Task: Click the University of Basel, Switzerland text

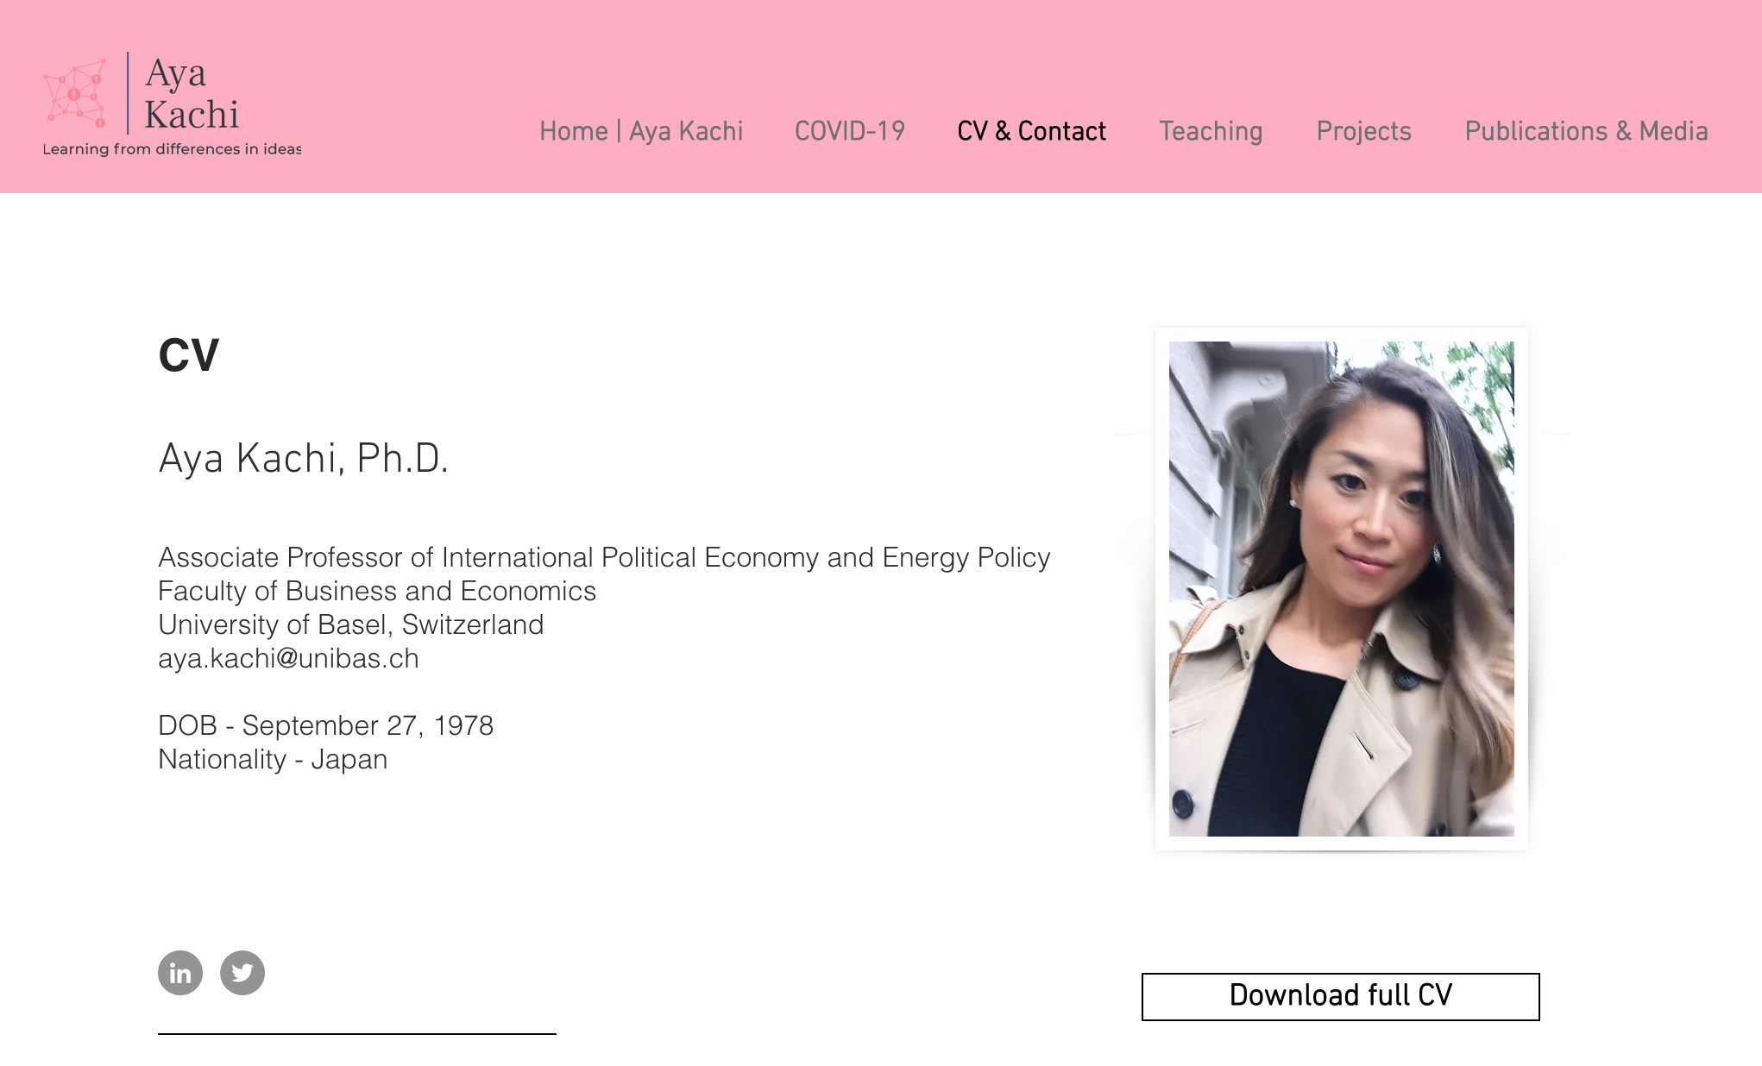Action: pyautogui.click(x=350, y=624)
